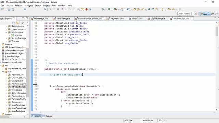Click the Collapse All icon in Project Explorer
The width and height of the screenshot is (219, 123).
click(14, 23)
